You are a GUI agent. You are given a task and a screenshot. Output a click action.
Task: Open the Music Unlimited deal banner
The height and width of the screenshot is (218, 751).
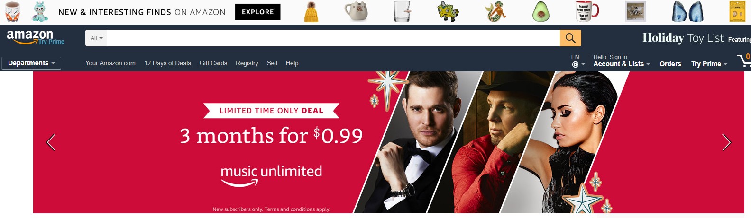pyautogui.click(x=389, y=142)
